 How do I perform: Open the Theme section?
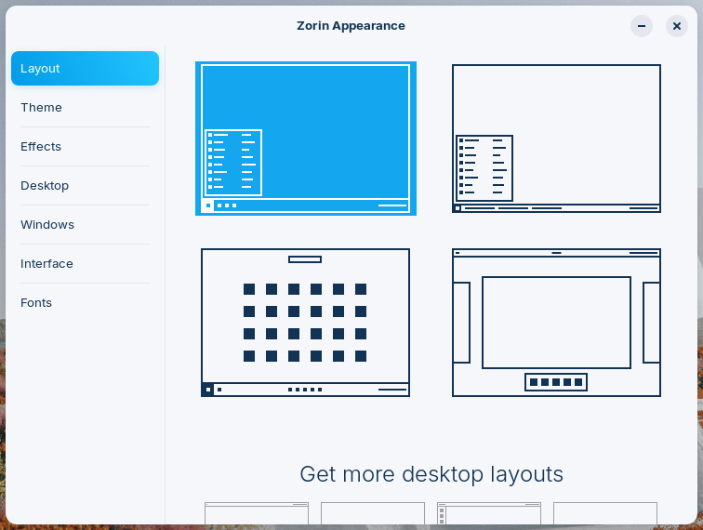(85, 108)
